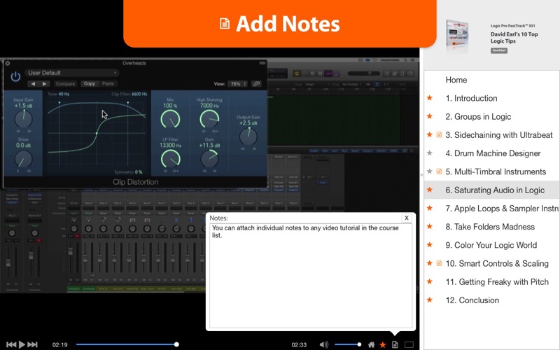The width and height of the screenshot is (560, 350).
Task: Skip to the previous video
Action: click(11, 344)
